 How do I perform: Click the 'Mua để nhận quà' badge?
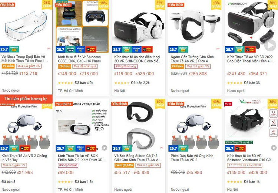pos(85,66)
